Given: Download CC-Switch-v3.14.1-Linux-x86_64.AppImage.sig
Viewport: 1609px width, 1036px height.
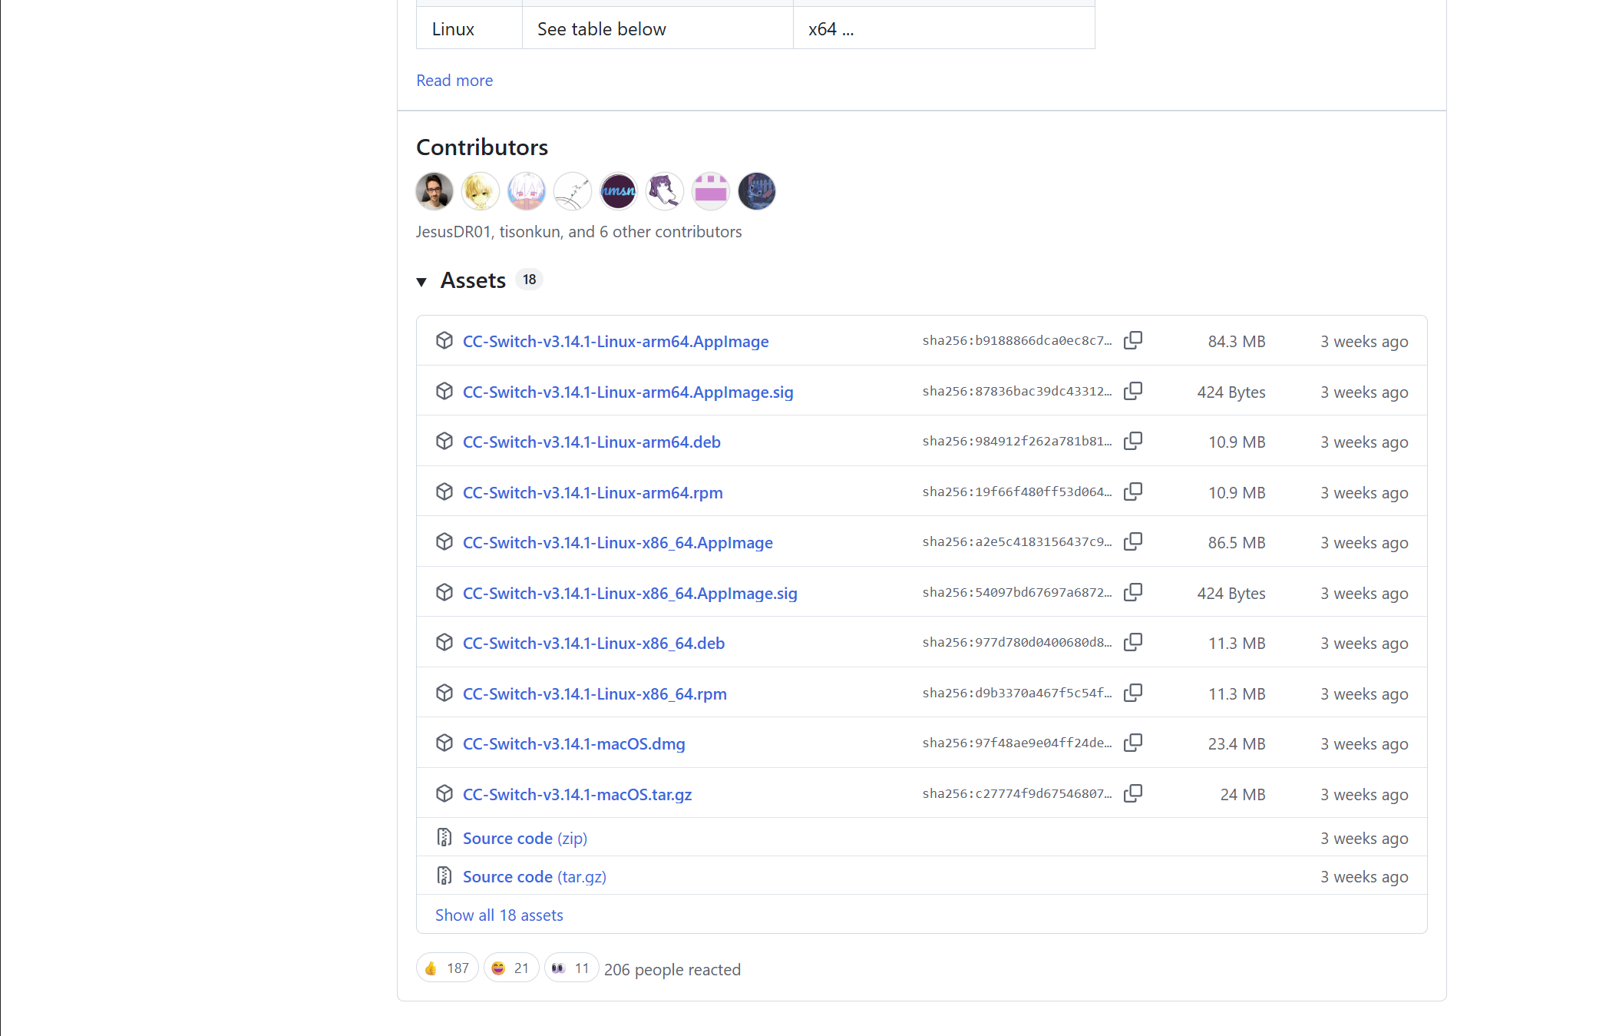Looking at the screenshot, I should pyautogui.click(x=630, y=593).
